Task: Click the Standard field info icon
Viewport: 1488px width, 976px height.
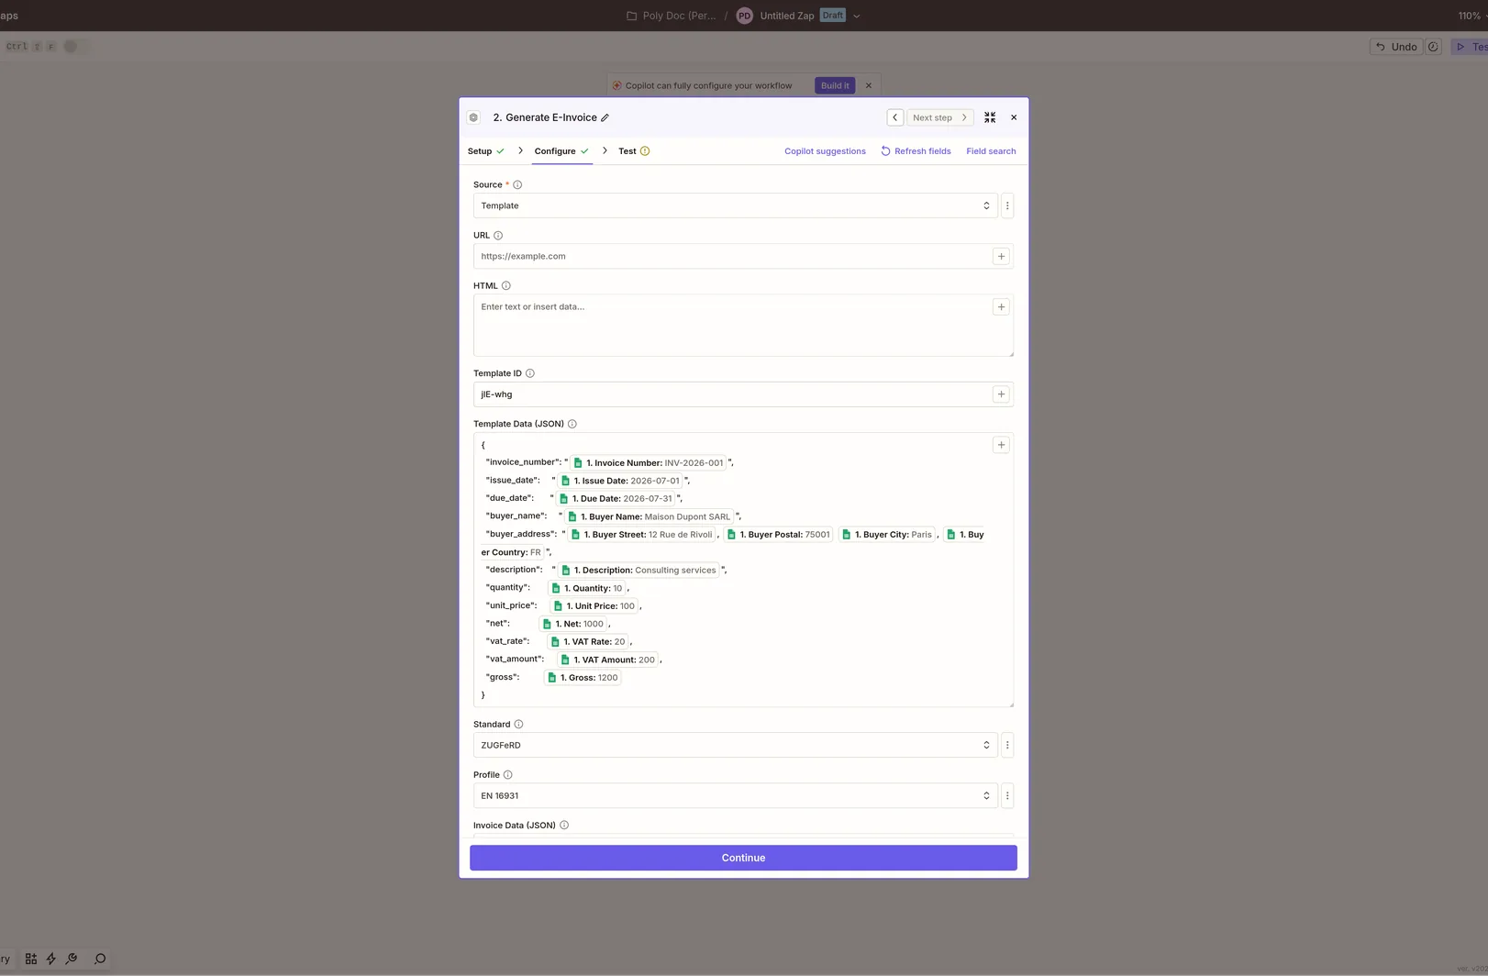Action: pos(518,724)
